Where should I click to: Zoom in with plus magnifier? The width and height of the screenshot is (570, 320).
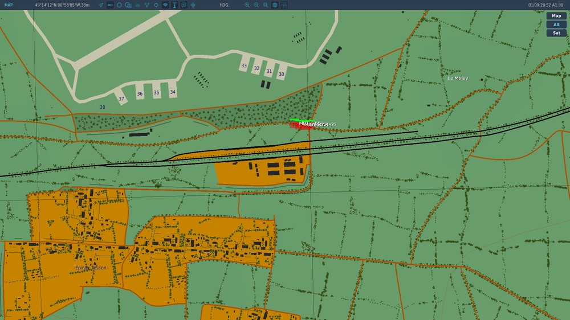coord(247,5)
